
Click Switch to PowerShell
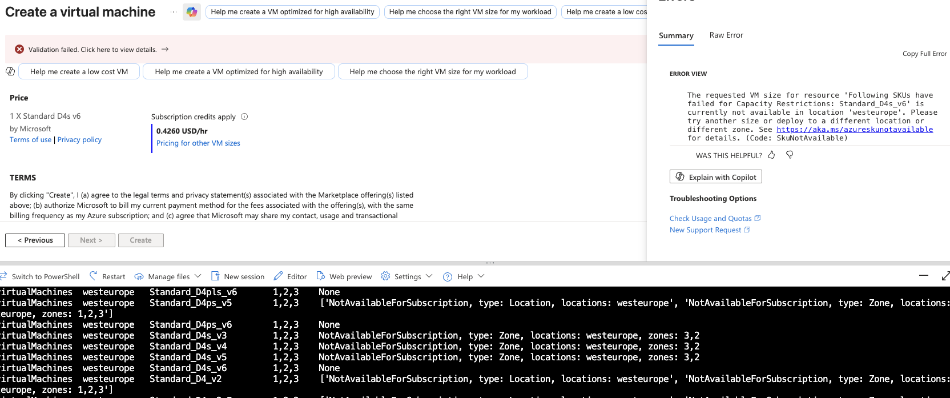click(x=46, y=276)
